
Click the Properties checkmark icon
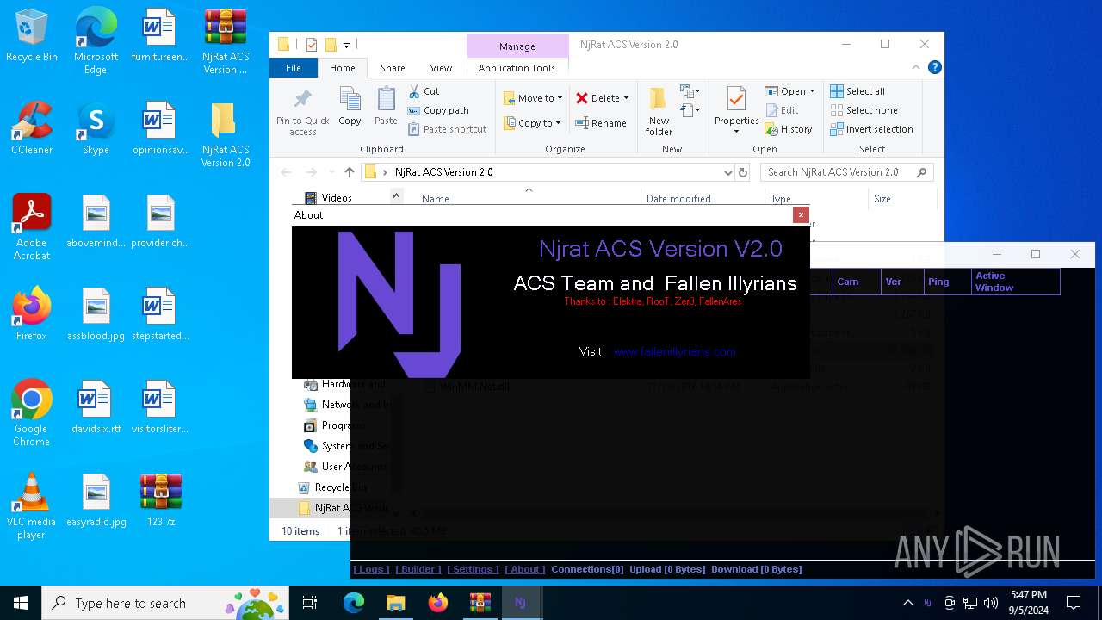pos(736,99)
